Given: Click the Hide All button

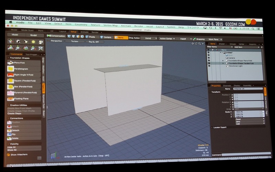Looking at the screenshot, I should [24, 147].
